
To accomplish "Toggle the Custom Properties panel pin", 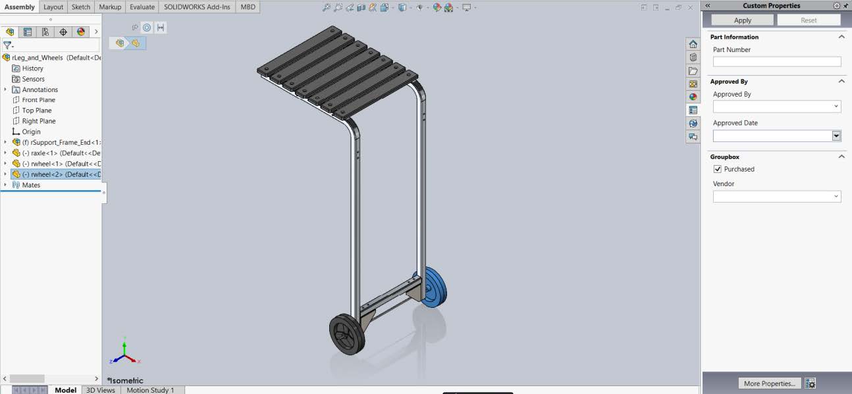I will (x=846, y=5).
